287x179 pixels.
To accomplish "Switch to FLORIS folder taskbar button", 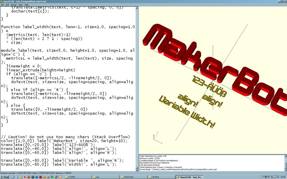I will (x=78, y=177).
